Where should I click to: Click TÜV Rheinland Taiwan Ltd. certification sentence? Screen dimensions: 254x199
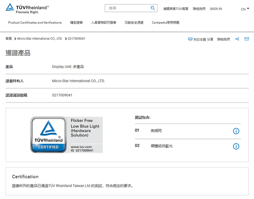point(72,186)
